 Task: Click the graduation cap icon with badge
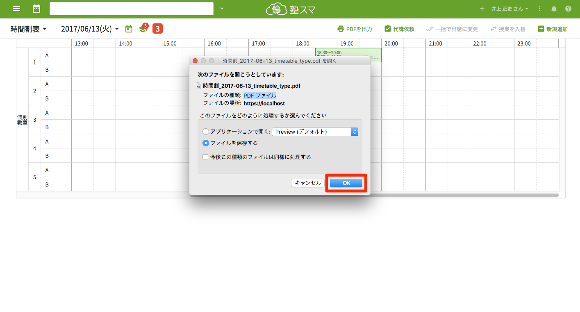[x=143, y=29]
